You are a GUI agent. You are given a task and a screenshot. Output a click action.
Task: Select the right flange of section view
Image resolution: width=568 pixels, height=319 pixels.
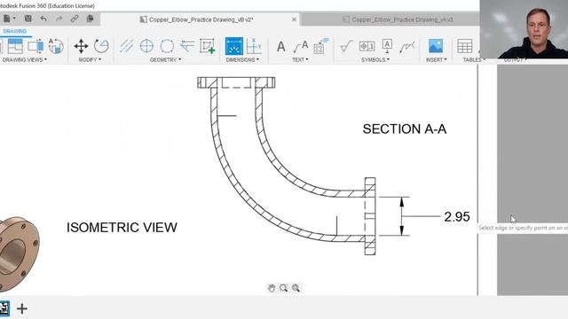[x=370, y=216]
